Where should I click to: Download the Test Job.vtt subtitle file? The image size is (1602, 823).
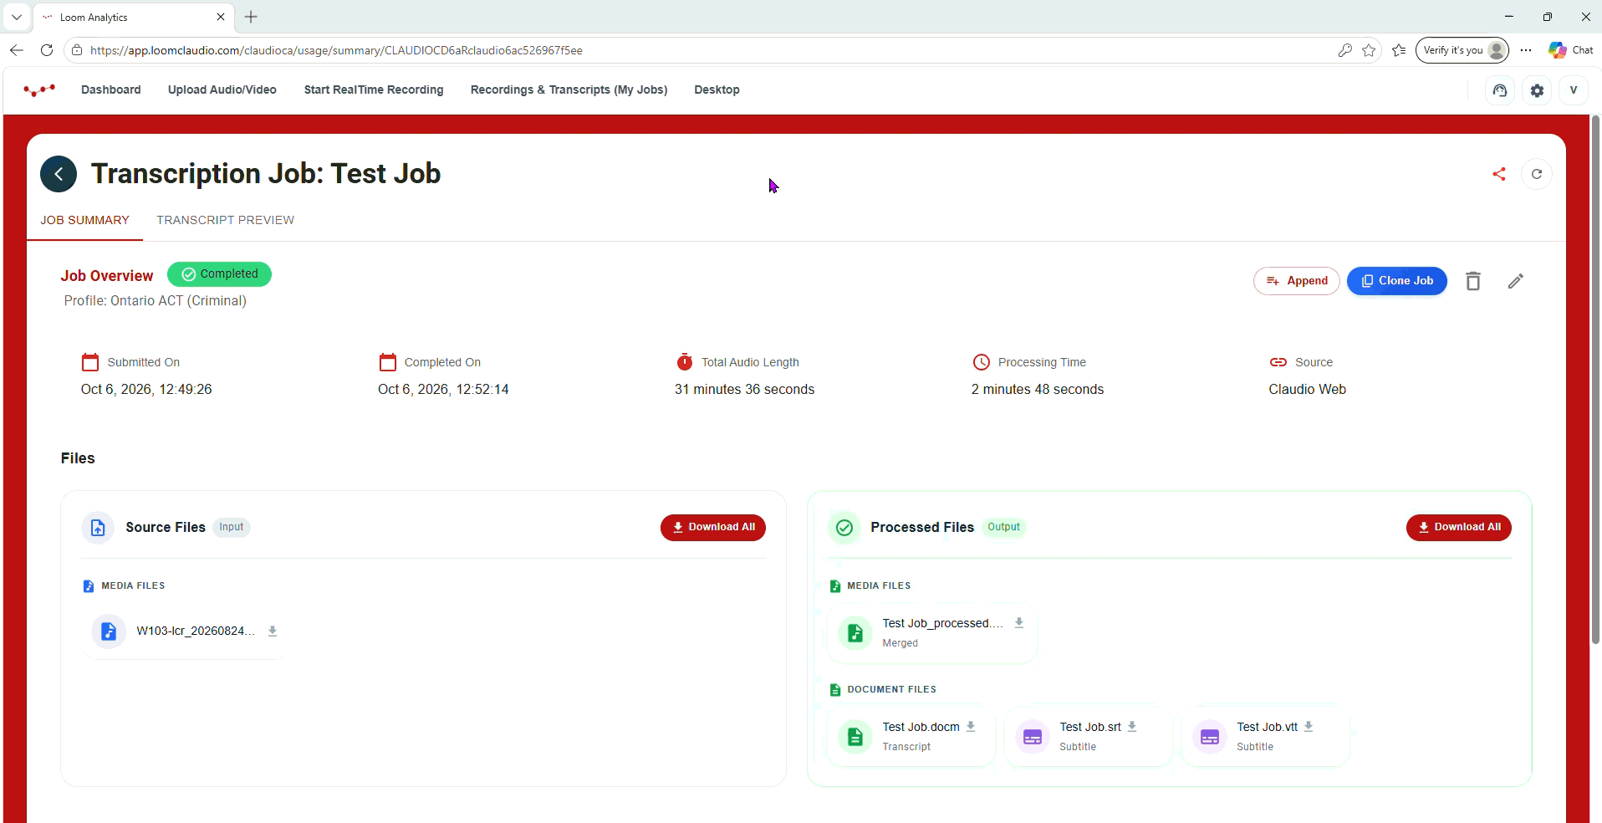coord(1309,727)
